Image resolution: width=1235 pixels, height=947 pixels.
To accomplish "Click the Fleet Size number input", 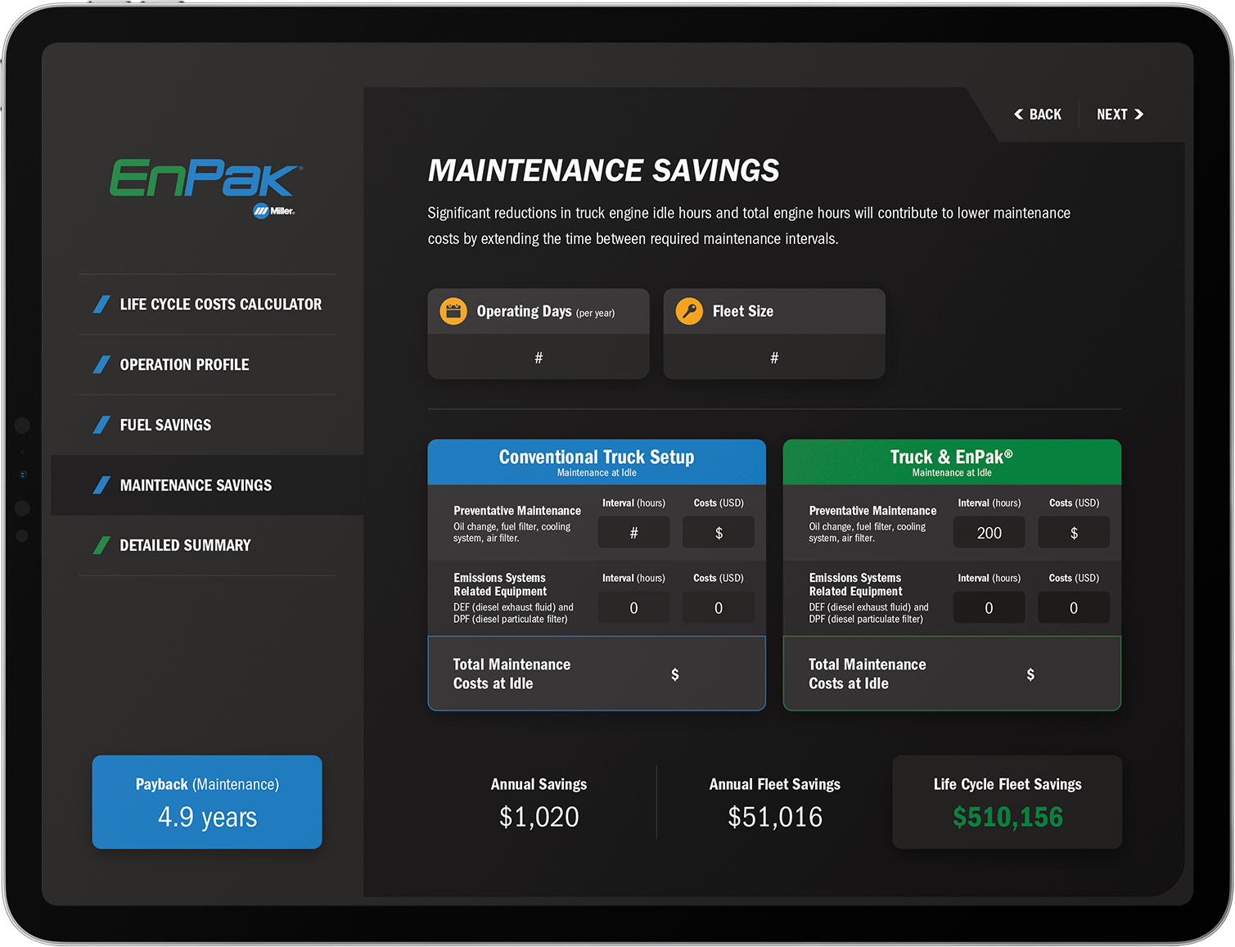I will 774,357.
